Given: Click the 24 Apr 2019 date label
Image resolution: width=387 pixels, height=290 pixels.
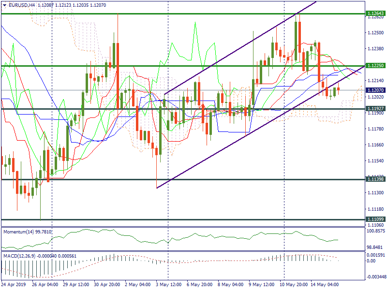Looking at the screenshot, I should point(15,285).
